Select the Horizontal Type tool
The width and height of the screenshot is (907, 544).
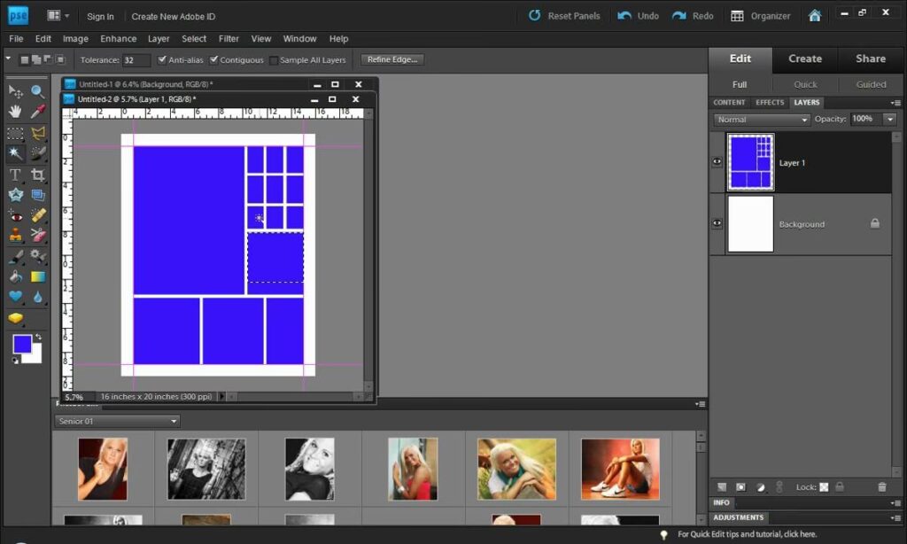[15, 175]
